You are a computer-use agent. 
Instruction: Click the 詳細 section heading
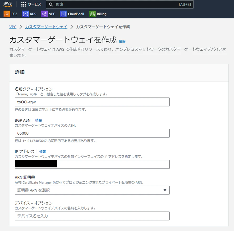20,72
